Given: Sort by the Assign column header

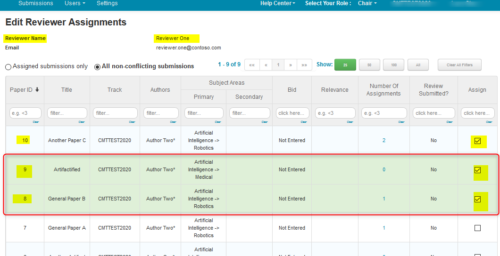Looking at the screenshot, I should (x=477, y=90).
